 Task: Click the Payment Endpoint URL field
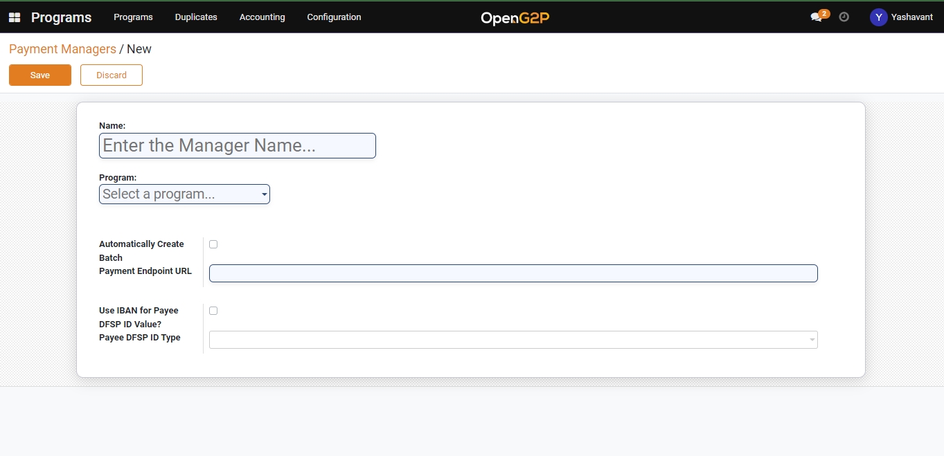tap(513, 273)
